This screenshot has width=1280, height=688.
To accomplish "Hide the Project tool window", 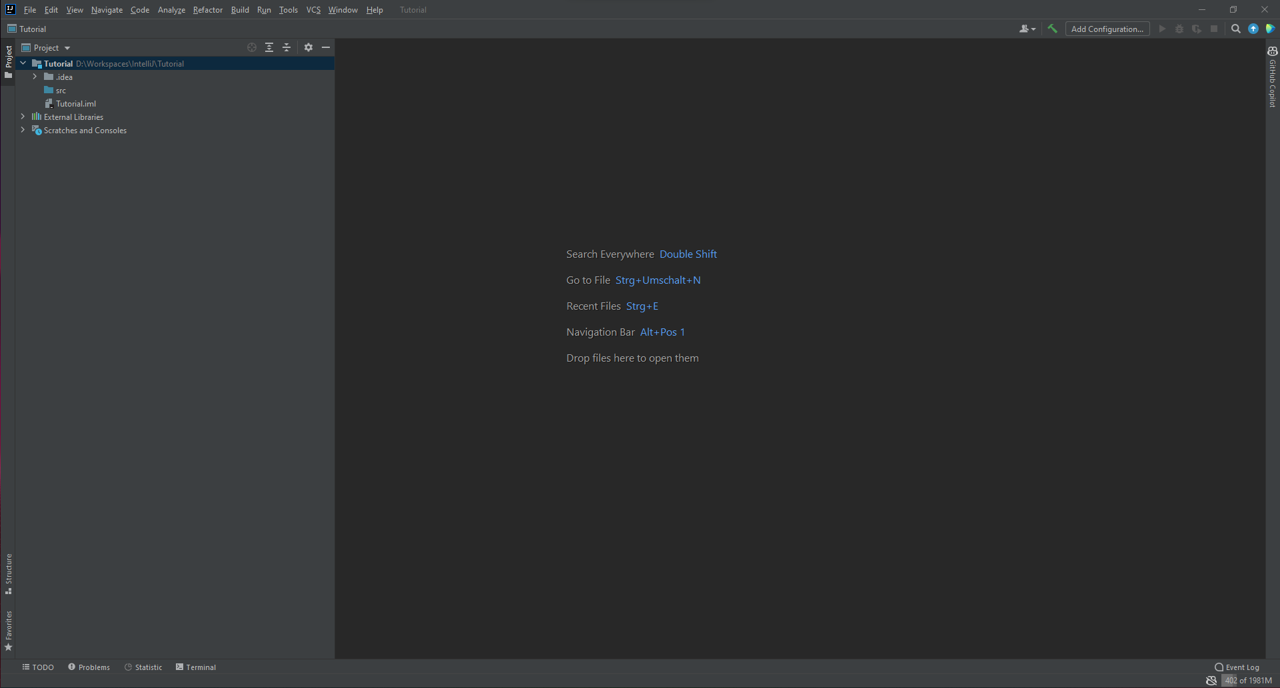I will tap(326, 47).
